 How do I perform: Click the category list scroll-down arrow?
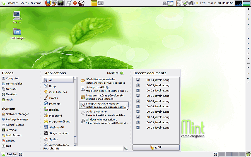tap(75, 144)
